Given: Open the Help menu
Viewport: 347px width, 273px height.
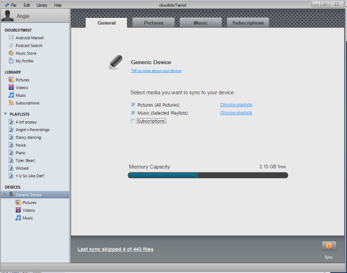Looking at the screenshot, I should (x=58, y=5).
